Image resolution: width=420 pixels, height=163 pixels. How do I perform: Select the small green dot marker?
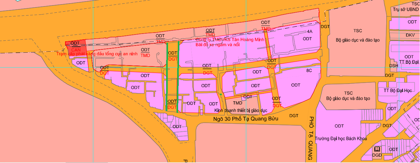coord(221,94)
